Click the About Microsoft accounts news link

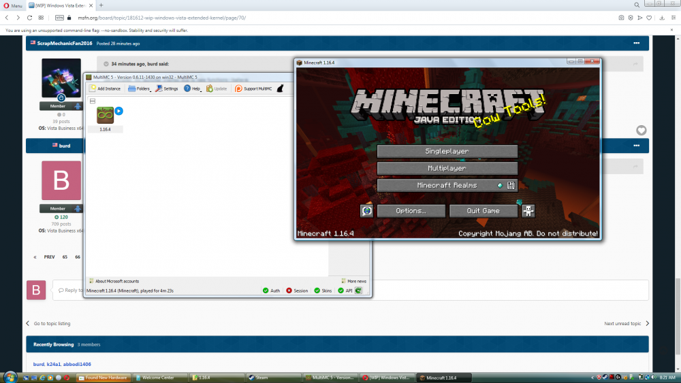point(114,281)
